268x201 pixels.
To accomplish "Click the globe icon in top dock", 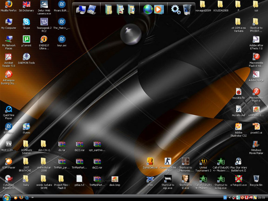I will [x=148, y=9].
